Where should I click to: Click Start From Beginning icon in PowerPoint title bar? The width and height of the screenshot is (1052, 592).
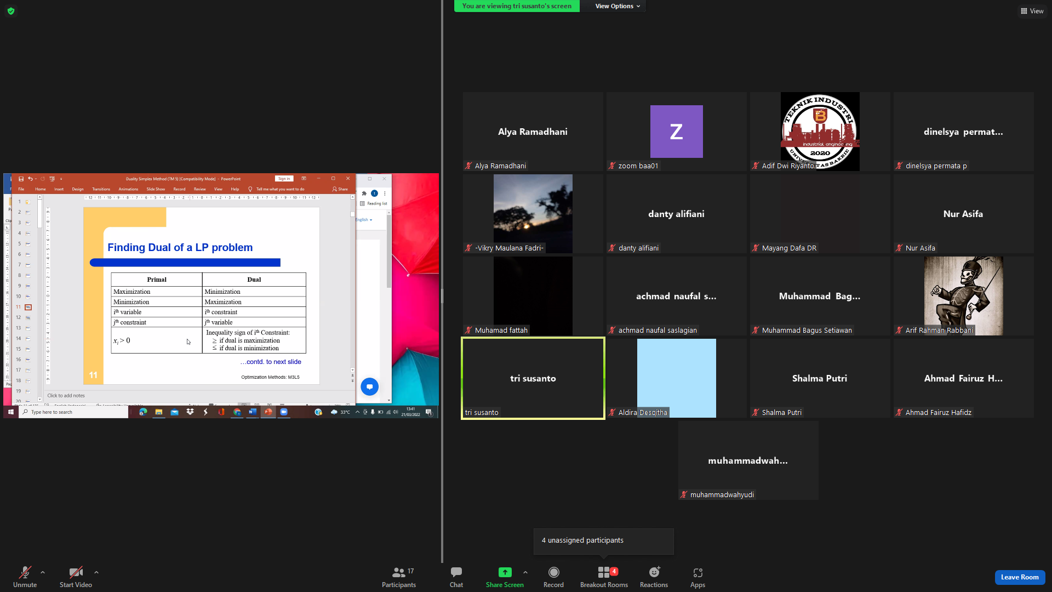point(52,179)
